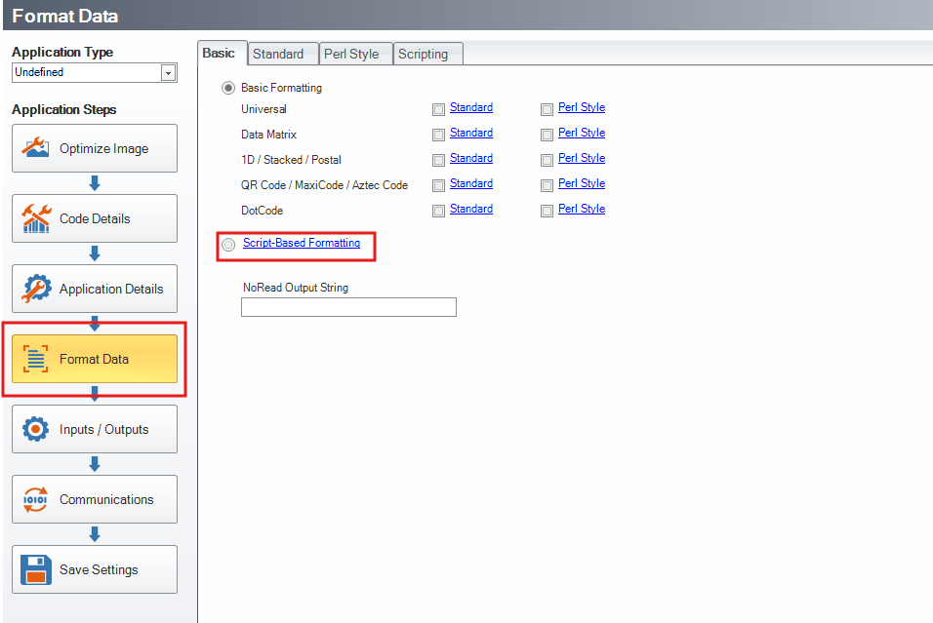The image size is (933, 623).
Task: Click the Script-Based Formatting link
Action: [x=302, y=243]
